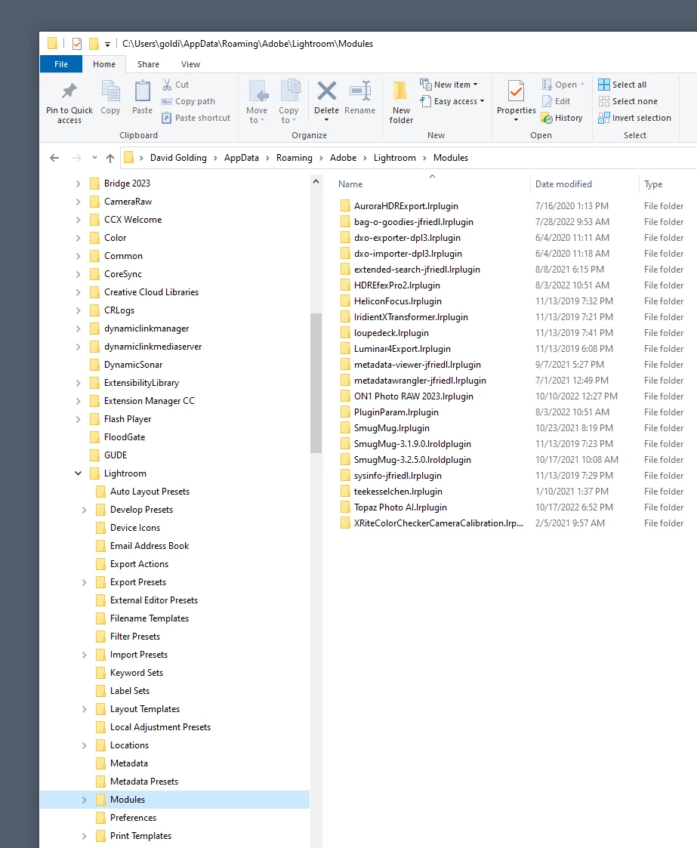This screenshot has width=697, height=848.
Task: Click Quick Access Toolbar customize arrow
Action: [107, 45]
